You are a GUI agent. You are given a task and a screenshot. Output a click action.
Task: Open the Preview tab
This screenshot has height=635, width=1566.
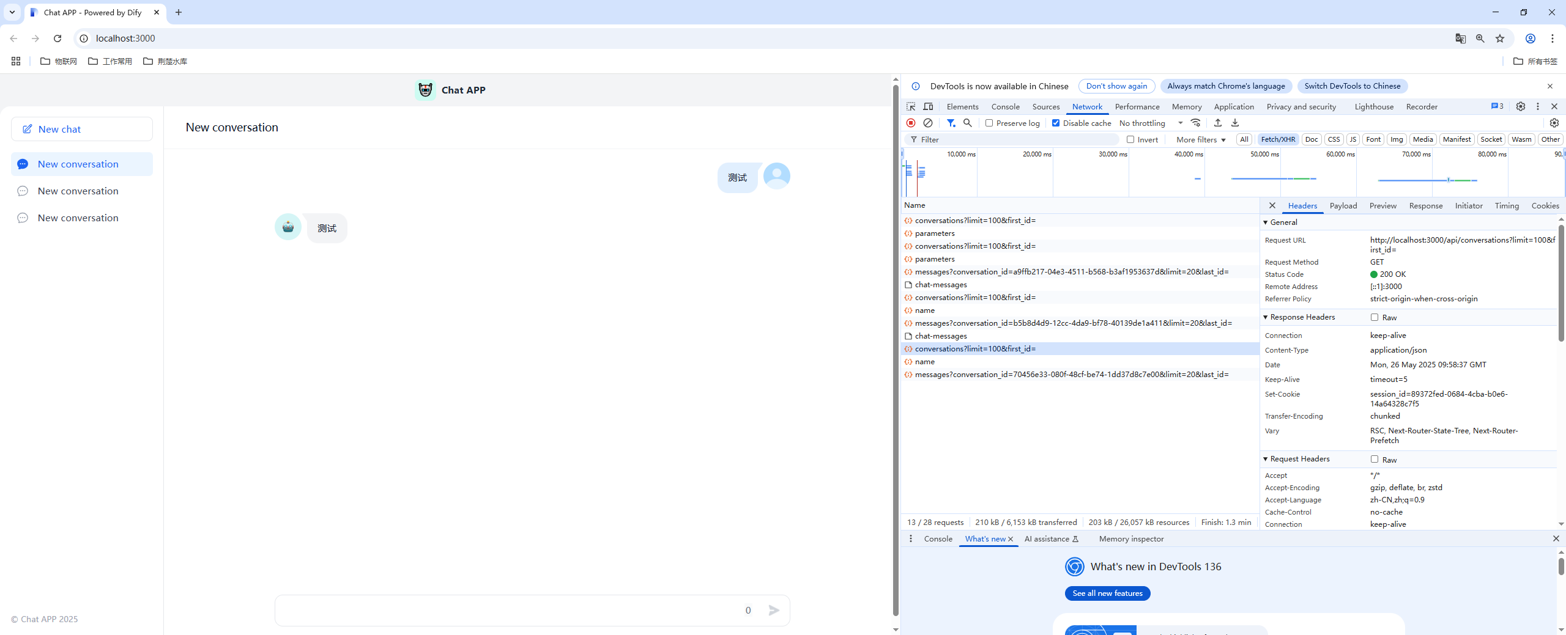(x=1383, y=205)
